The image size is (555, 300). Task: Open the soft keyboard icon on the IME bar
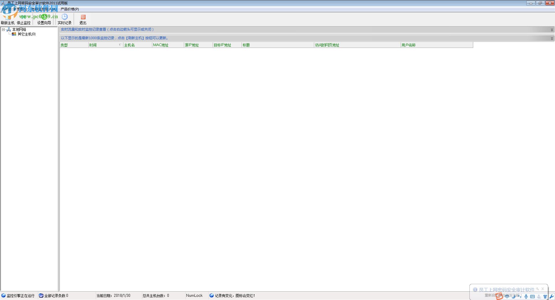(x=532, y=296)
